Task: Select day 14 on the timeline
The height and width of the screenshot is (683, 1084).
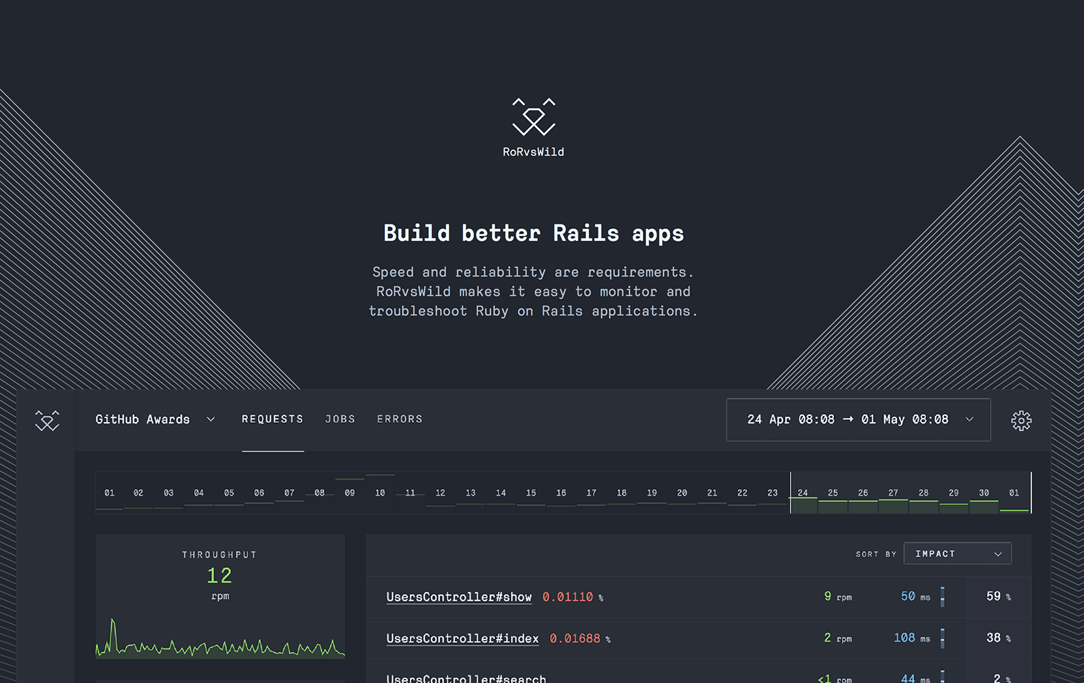Action: tap(501, 493)
